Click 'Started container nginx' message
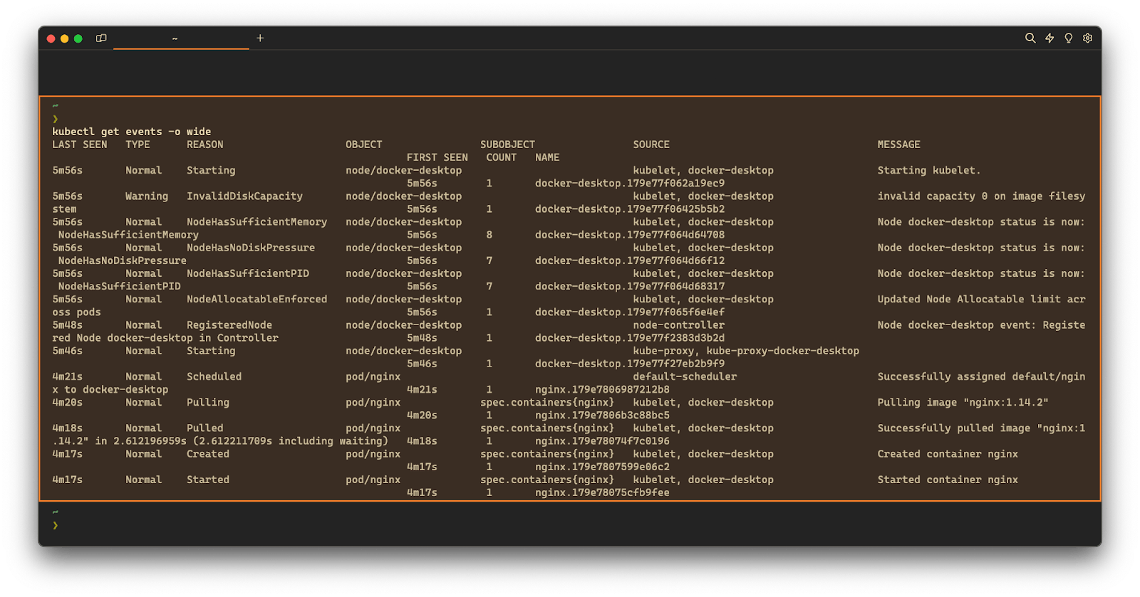The width and height of the screenshot is (1140, 597). coord(948,480)
